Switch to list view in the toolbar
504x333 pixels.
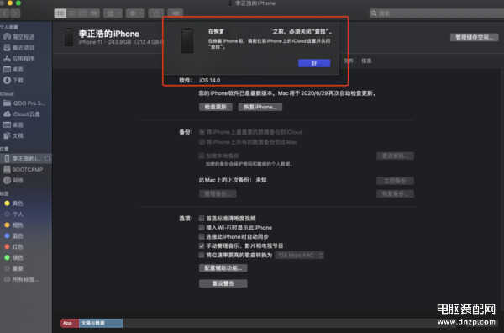tap(72, 13)
